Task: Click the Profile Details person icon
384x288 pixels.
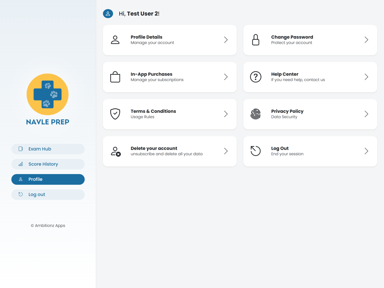Action: [x=115, y=40]
